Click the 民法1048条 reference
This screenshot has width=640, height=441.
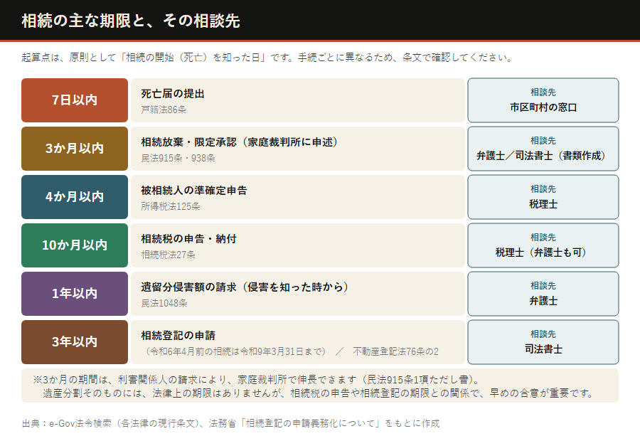[164, 304]
